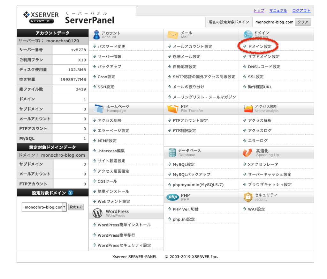The image size is (327, 279).
Task: Open エラーログ
Action: tap(258, 141)
